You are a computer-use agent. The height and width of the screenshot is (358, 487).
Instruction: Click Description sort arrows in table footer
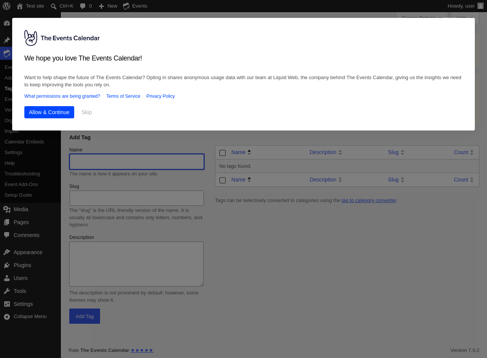(x=340, y=180)
